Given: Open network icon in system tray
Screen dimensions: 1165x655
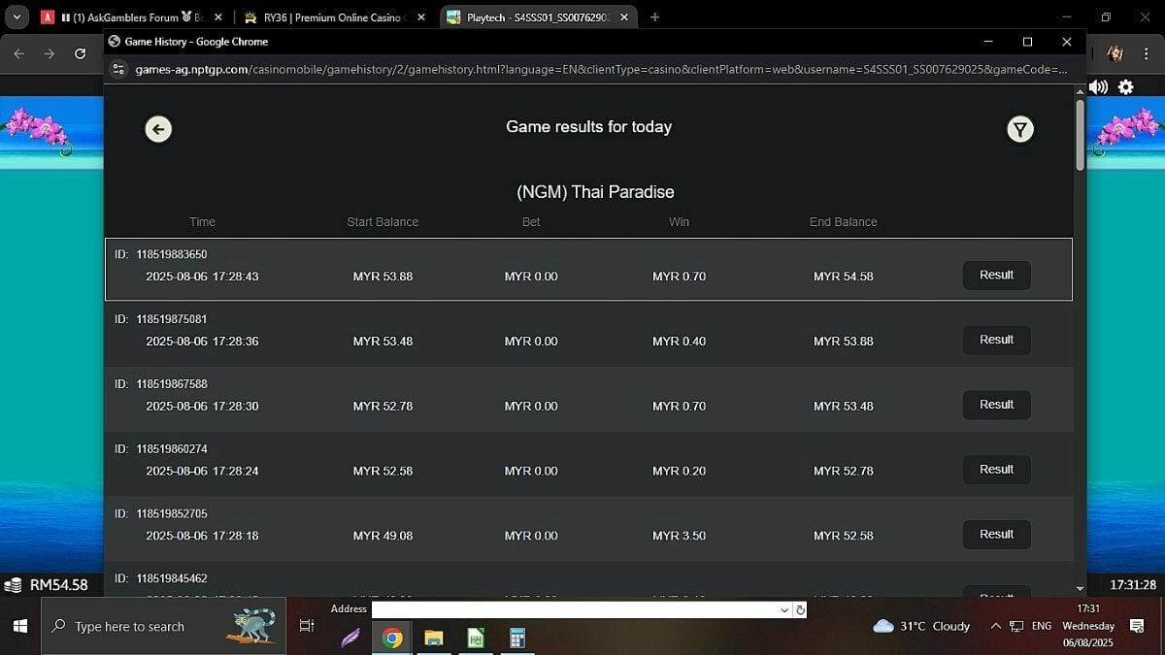Looking at the screenshot, I should click(x=1016, y=626).
